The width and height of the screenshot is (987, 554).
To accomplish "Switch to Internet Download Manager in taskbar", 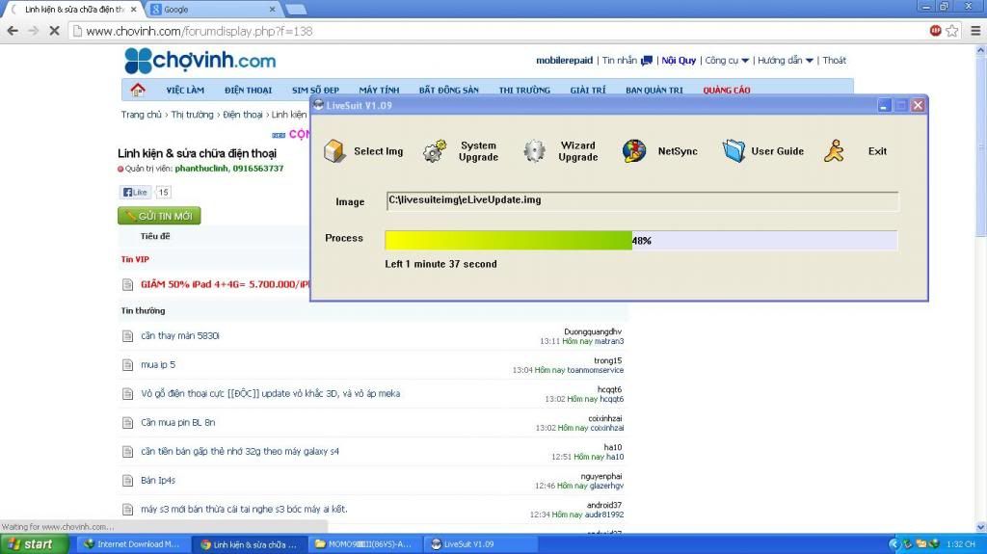I will pos(135,544).
